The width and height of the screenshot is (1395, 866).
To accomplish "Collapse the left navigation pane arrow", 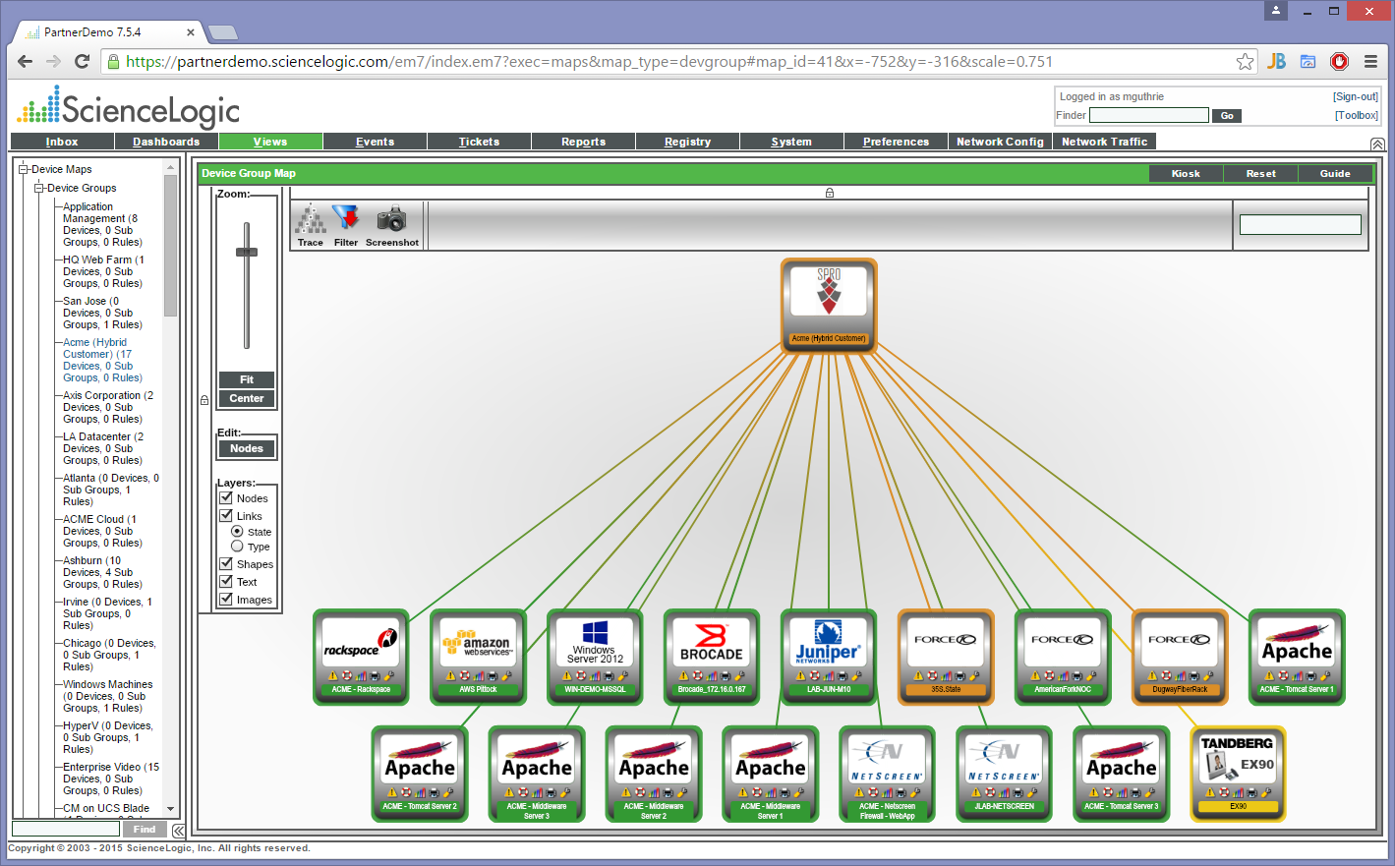I will click(x=179, y=831).
